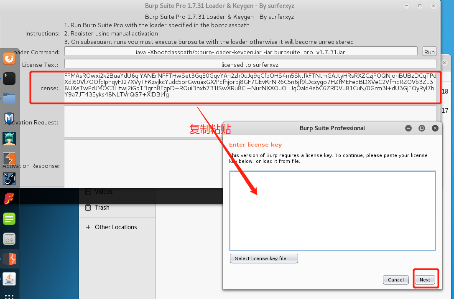Click the Run button next to Loader Command
The height and width of the screenshot is (299, 454).
click(x=429, y=51)
